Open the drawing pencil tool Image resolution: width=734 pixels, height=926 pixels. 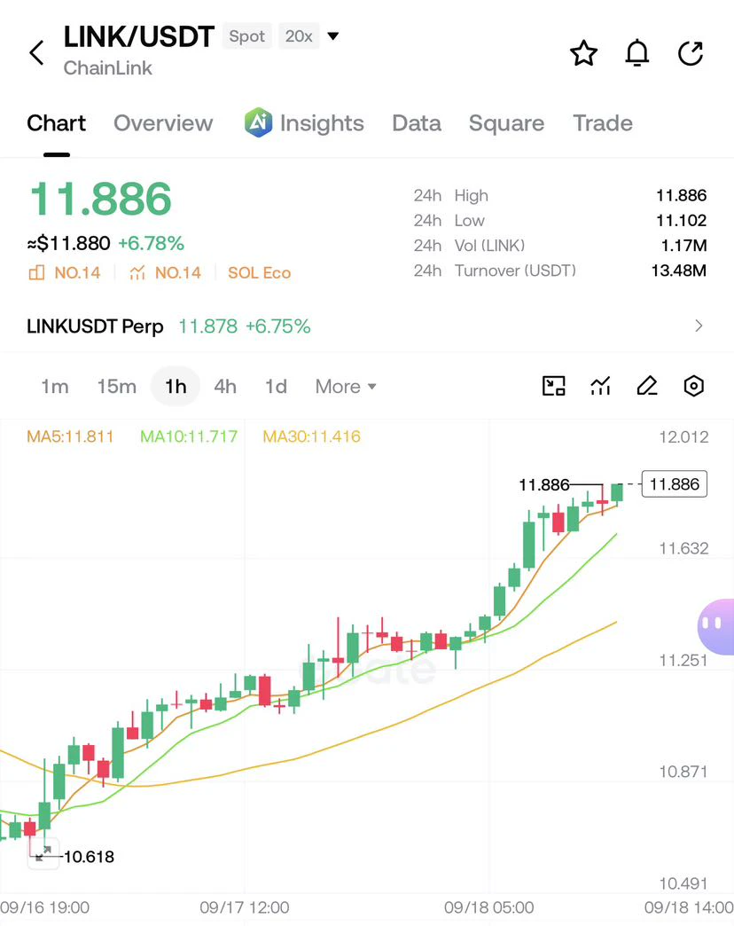coord(647,386)
